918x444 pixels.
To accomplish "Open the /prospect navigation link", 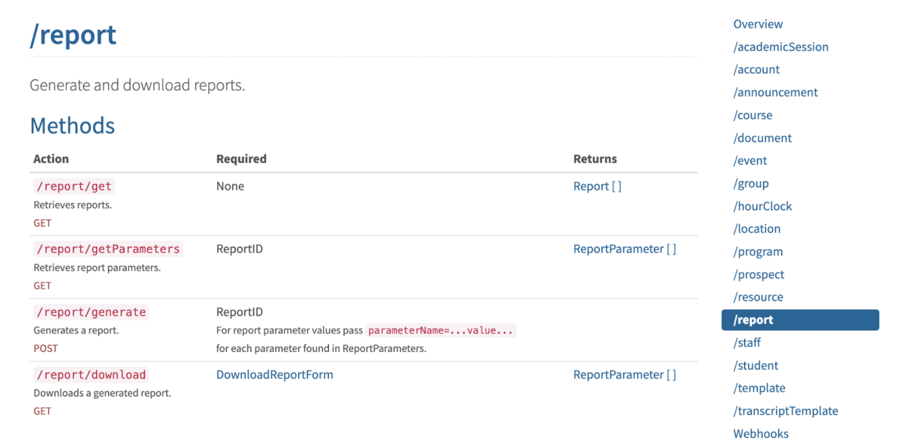I will [x=759, y=274].
